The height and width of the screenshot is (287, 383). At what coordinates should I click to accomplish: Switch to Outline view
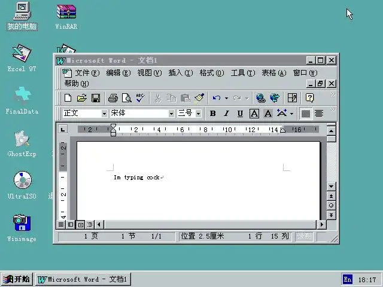coord(90,225)
